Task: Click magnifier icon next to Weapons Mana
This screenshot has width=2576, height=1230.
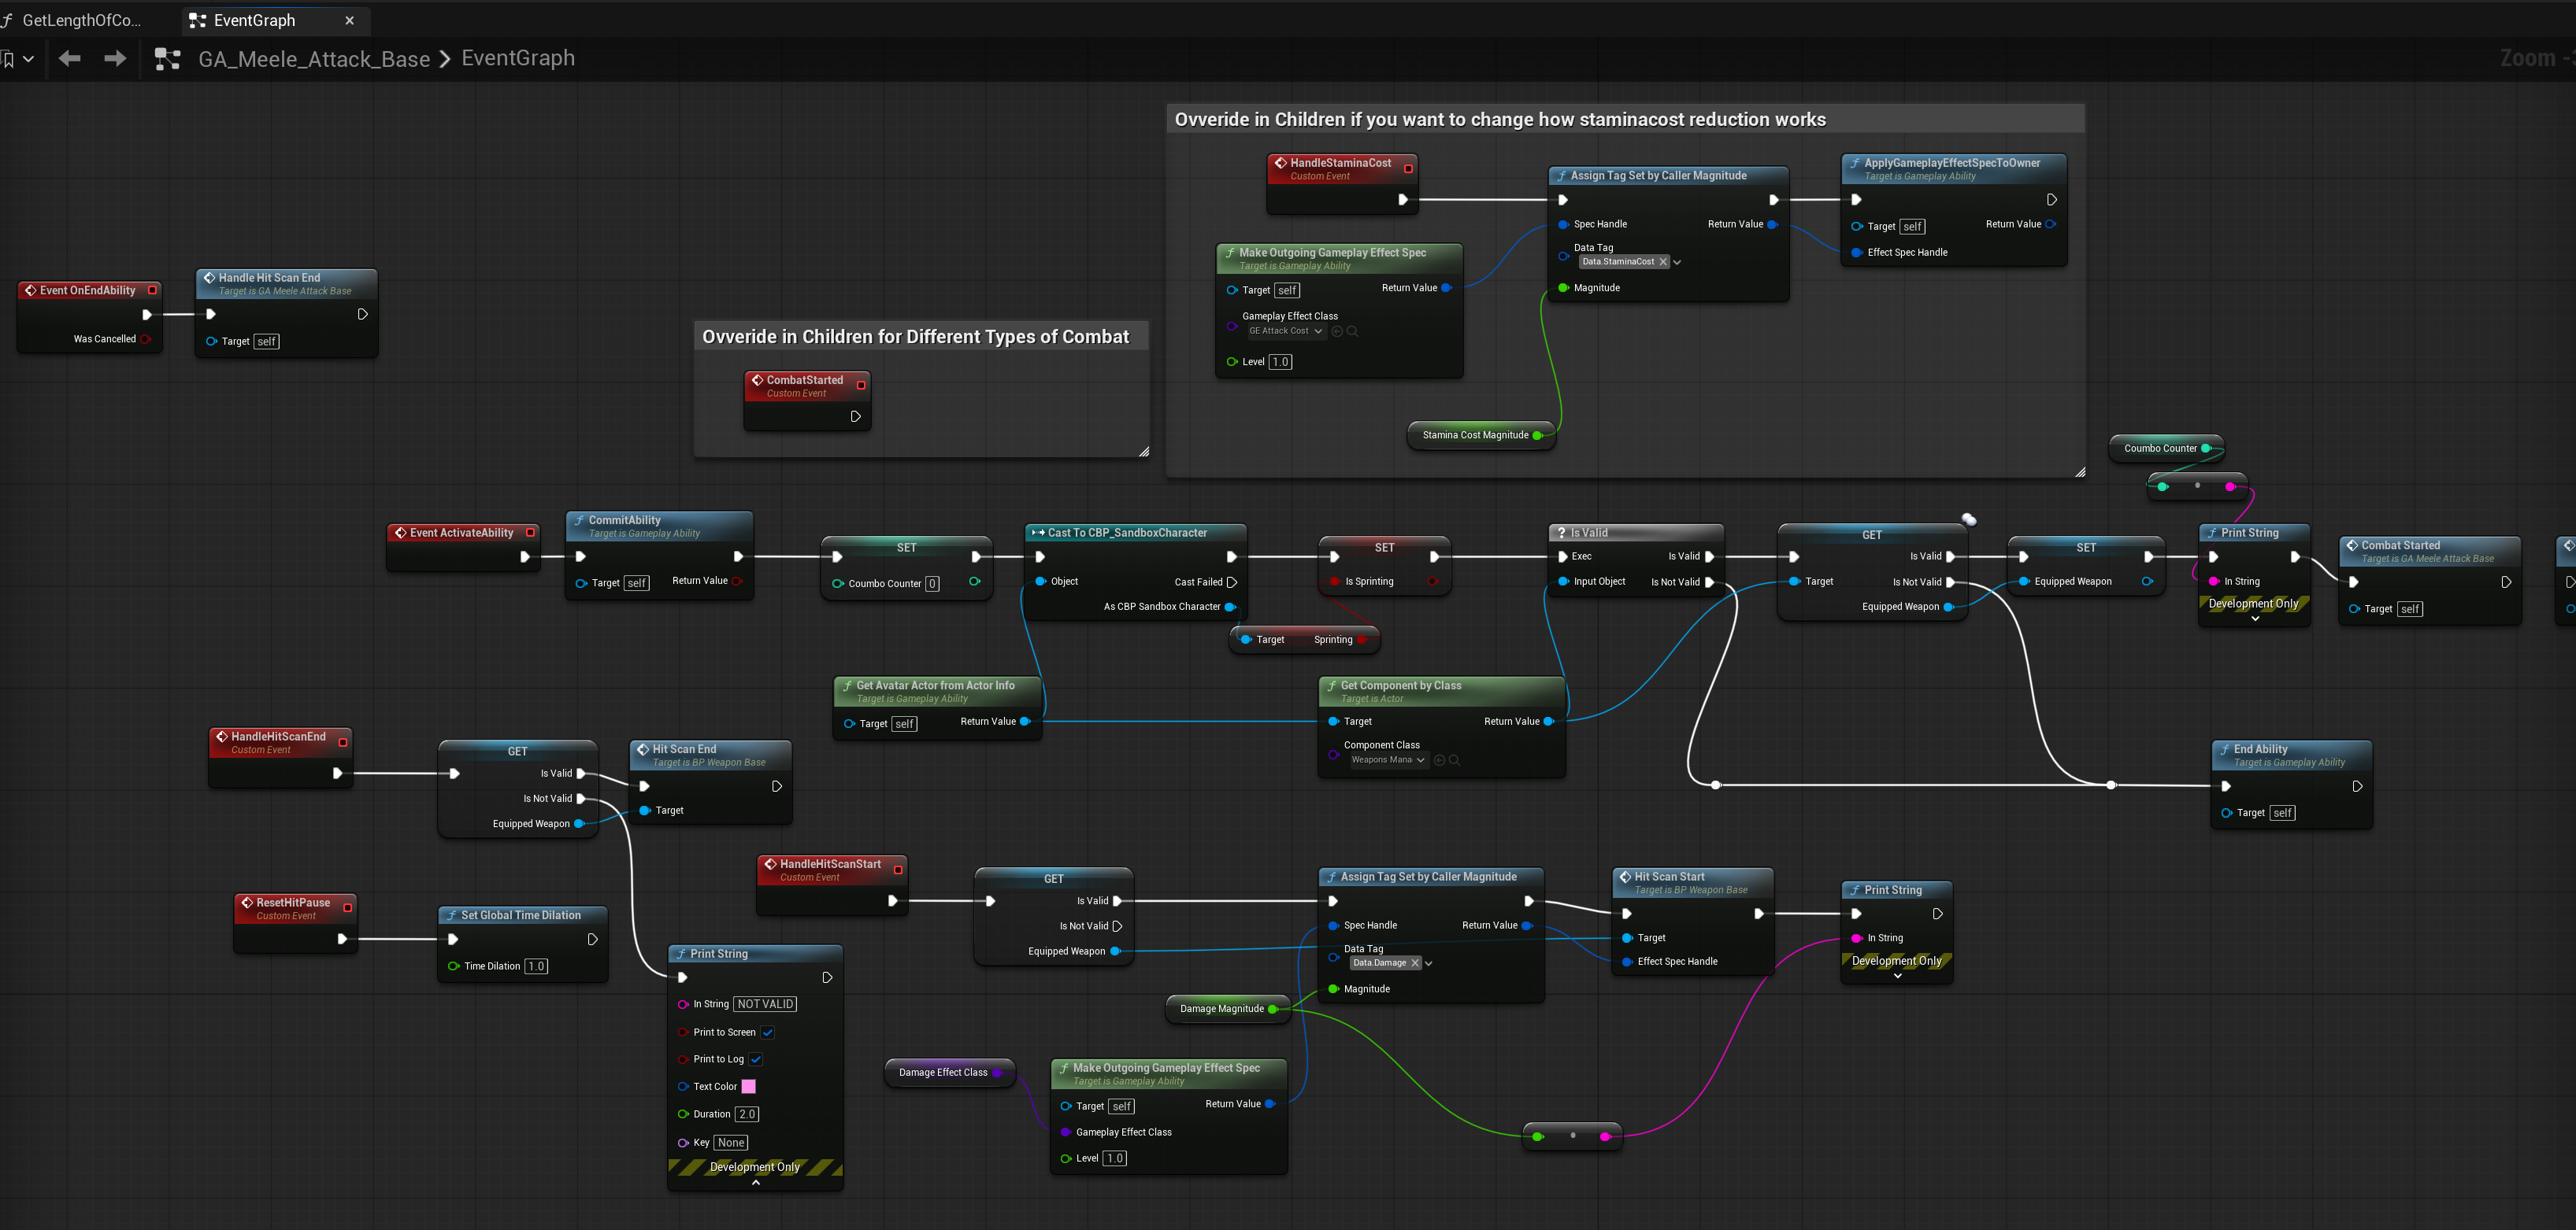Action: tap(1454, 759)
